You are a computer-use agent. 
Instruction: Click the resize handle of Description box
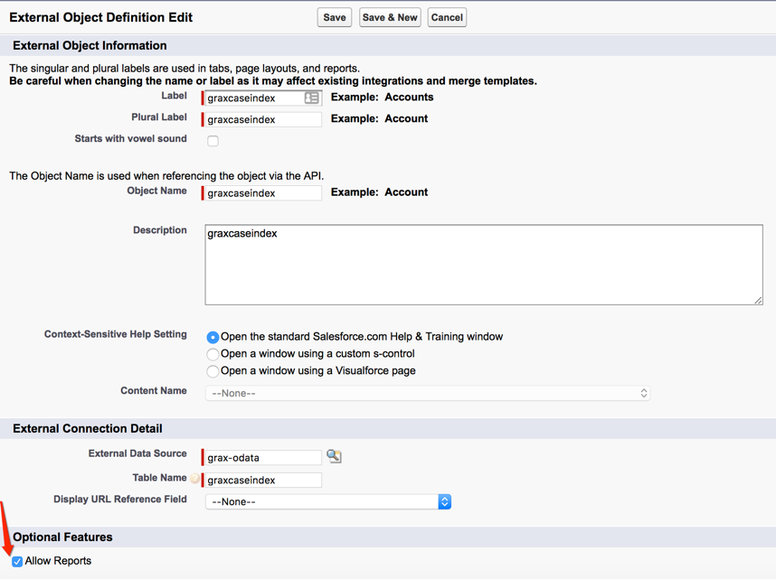click(x=758, y=300)
